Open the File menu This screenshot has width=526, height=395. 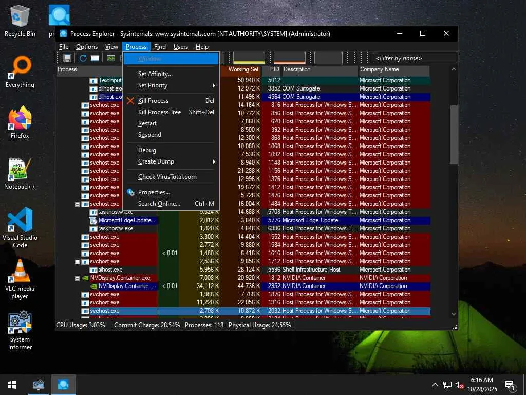pos(64,47)
